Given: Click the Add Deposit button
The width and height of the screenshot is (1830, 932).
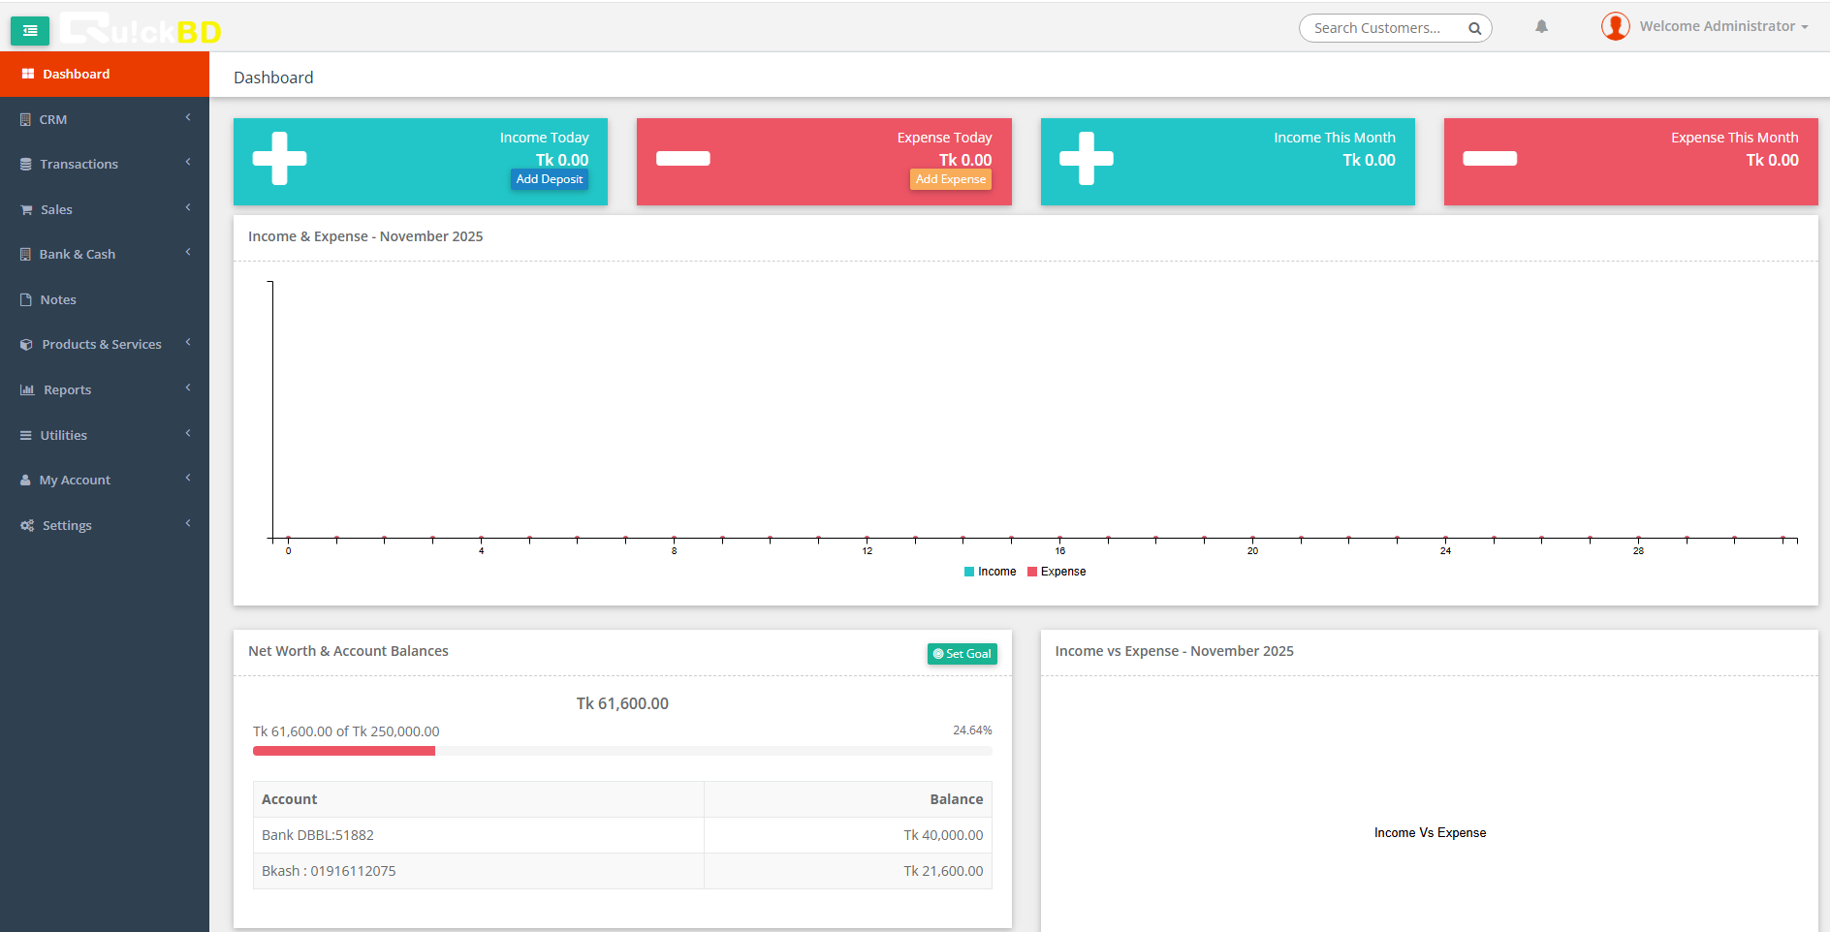Looking at the screenshot, I should (549, 179).
